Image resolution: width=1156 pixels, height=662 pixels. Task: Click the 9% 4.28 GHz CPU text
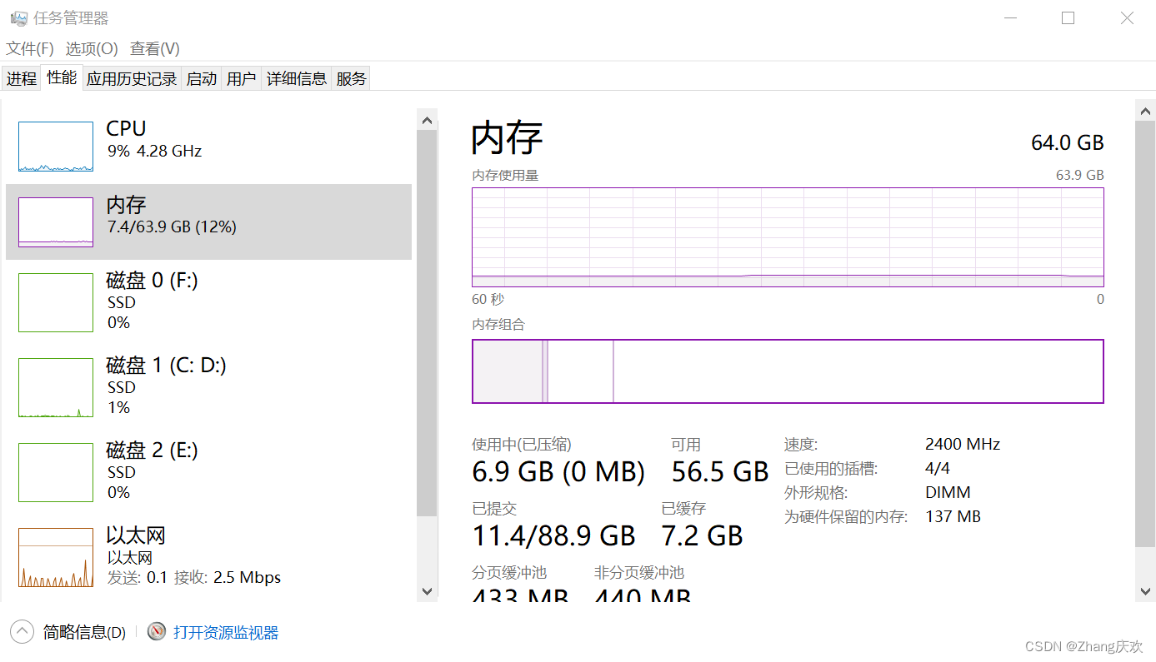pos(155,151)
